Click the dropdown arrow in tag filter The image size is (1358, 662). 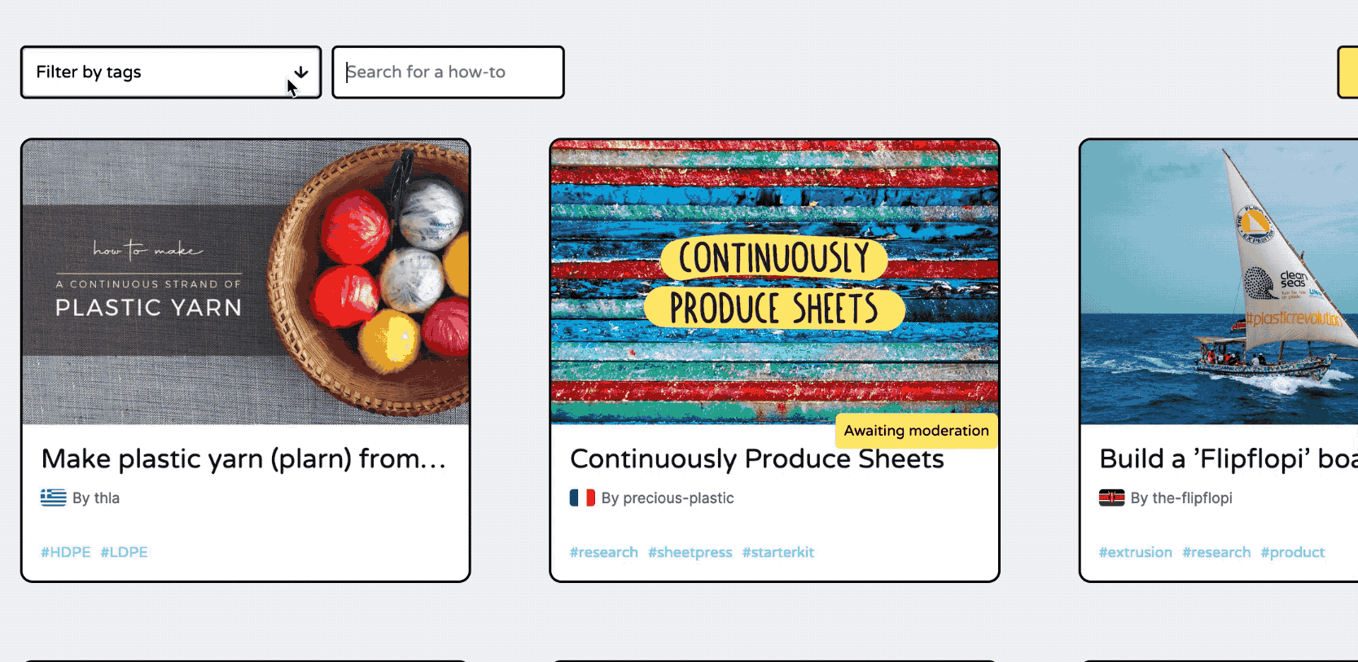point(301,72)
